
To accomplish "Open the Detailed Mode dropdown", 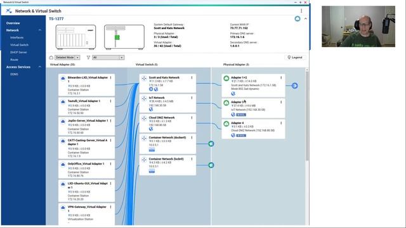I will click(x=67, y=58).
